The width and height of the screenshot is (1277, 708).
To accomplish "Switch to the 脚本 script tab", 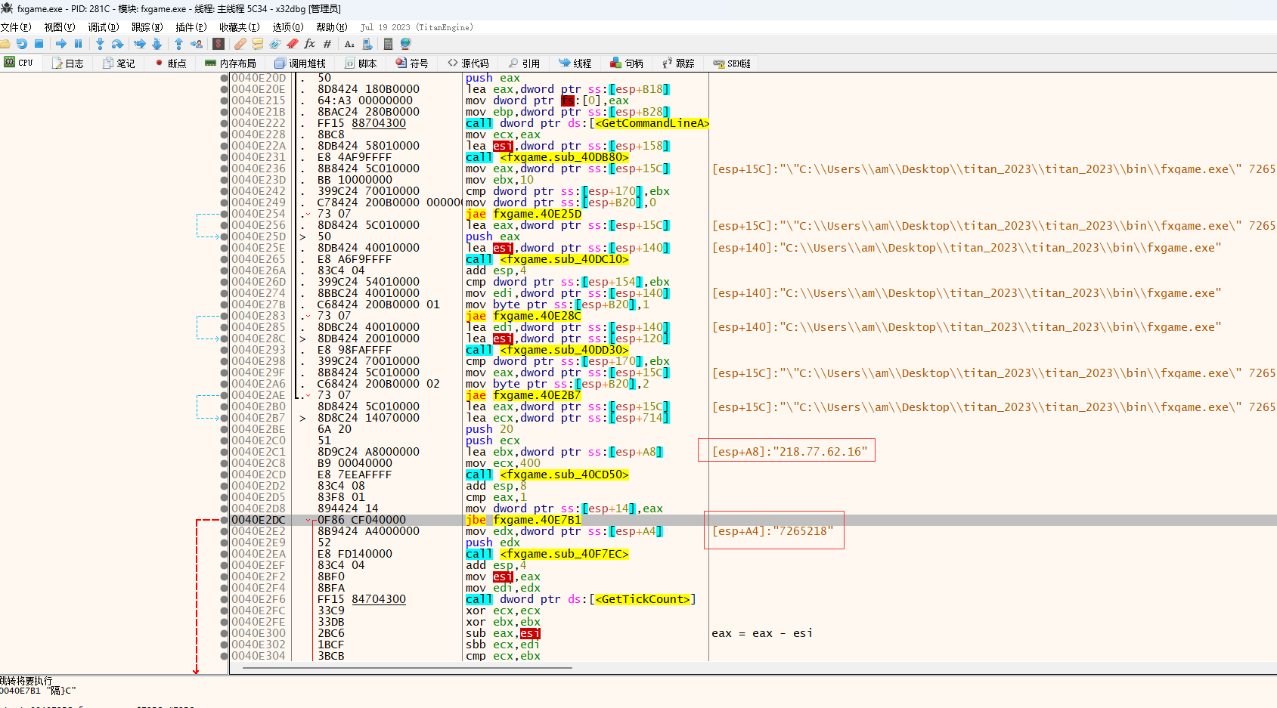I will coord(361,63).
